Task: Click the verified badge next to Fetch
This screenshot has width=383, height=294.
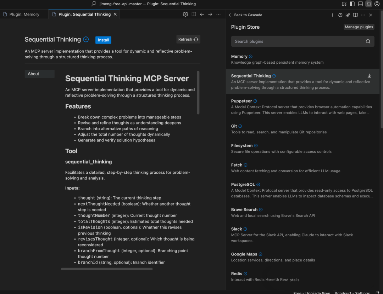Action: coord(245,165)
